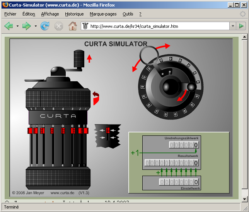The height and width of the screenshot is (212, 249).
Task: Click the red up arrow beside the crank handle
Action: pyautogui.click(x=89, y=58)
